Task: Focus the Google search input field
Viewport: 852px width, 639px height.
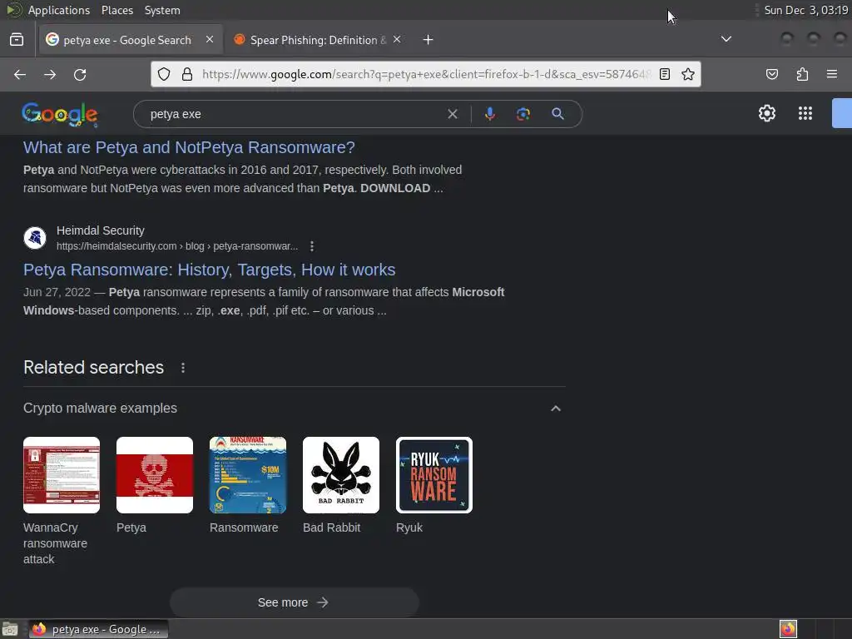Action: click(x=294, y=114)
